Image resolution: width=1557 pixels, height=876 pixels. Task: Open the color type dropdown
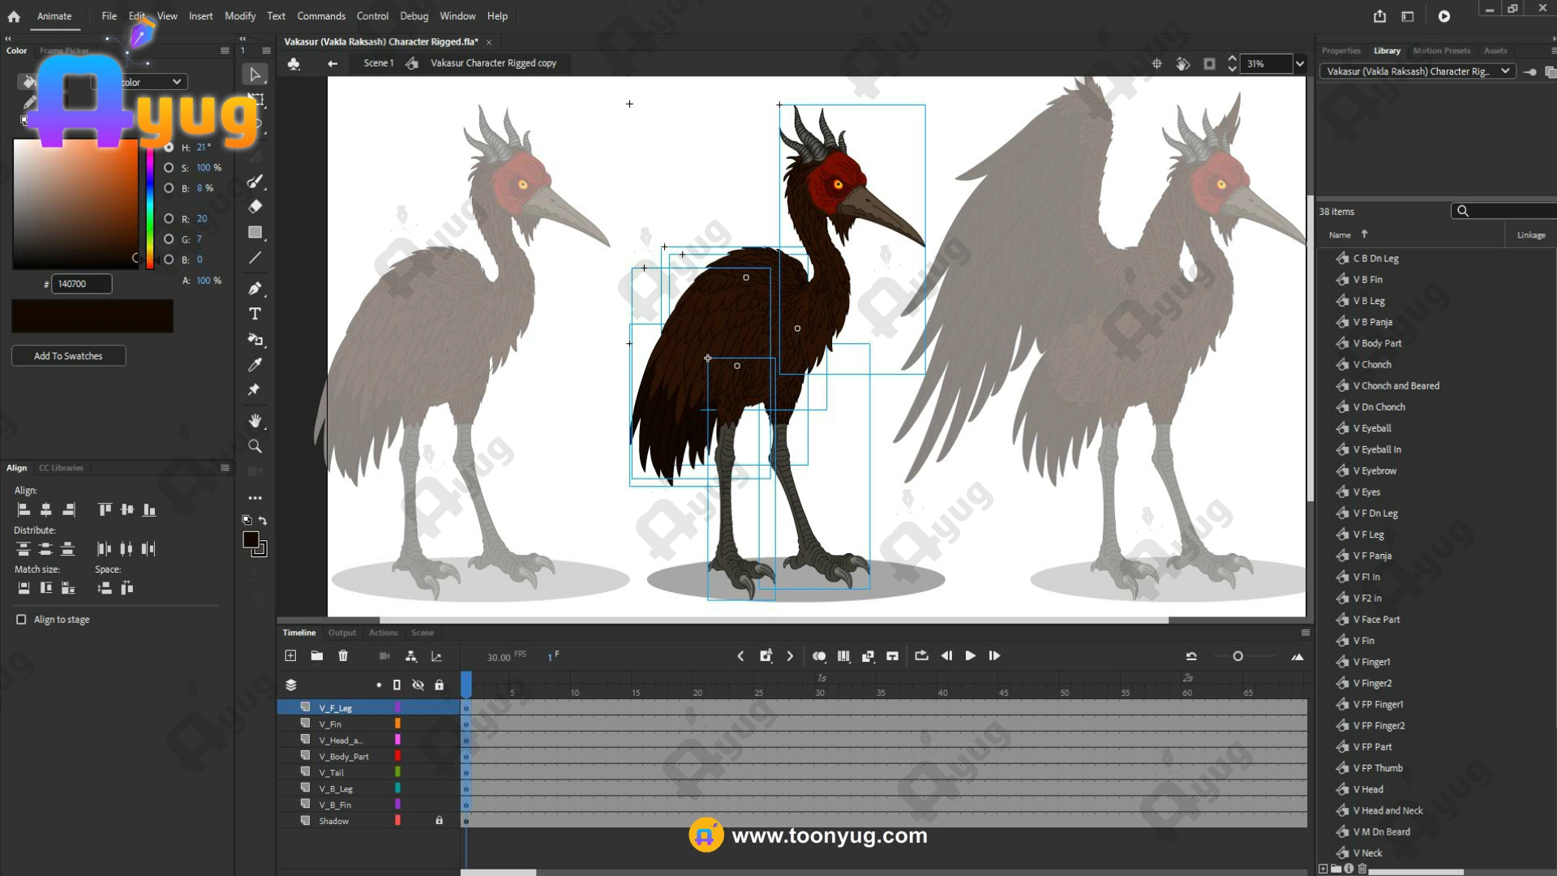coord(177,82)
